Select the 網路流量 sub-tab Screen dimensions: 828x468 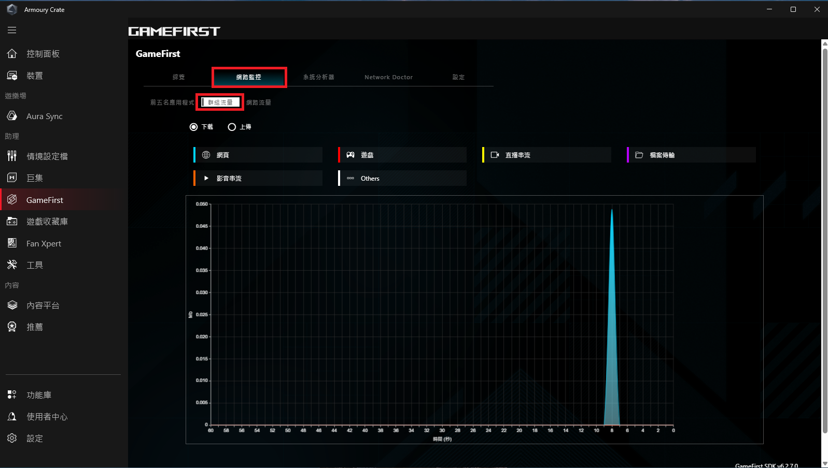(259, 103)
